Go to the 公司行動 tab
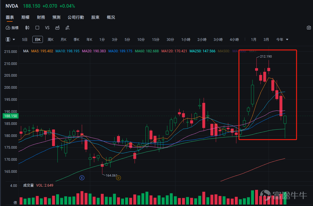Image resolution: width=313 pixels, height=206 pixels. (x=76, y=17)
